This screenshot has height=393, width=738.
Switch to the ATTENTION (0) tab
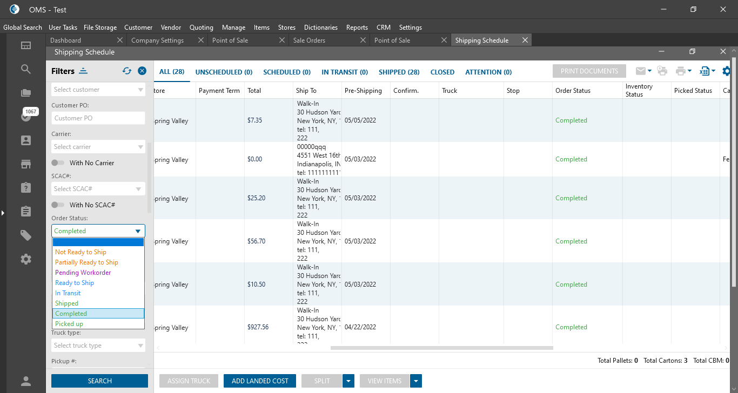[488, 72]
